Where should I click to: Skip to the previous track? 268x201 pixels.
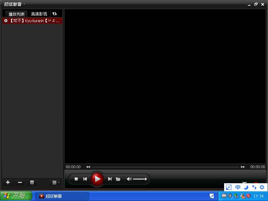click(x=85, y=179)
